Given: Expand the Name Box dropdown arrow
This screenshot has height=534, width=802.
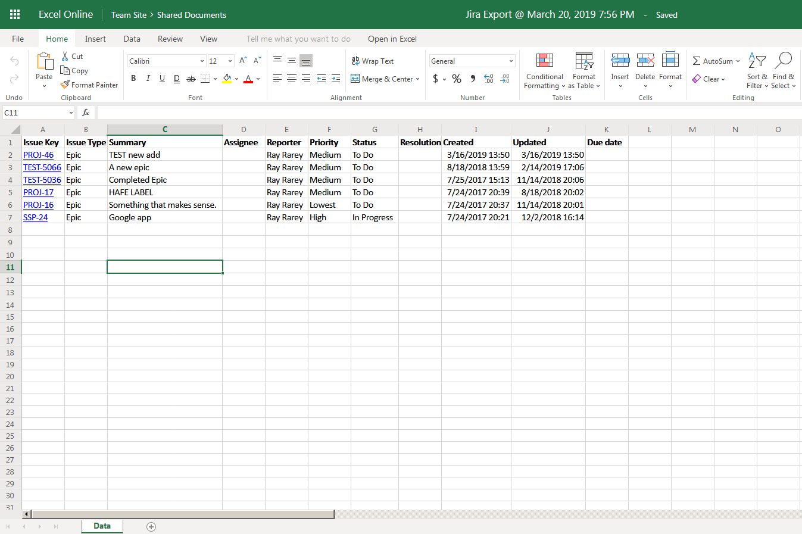Looking at the screenshot, I should (71, 113).
